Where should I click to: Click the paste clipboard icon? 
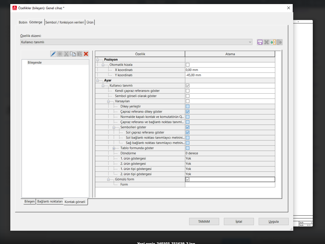[79, 54]
